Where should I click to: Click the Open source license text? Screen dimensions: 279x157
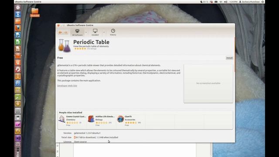[x=80, y=142]
